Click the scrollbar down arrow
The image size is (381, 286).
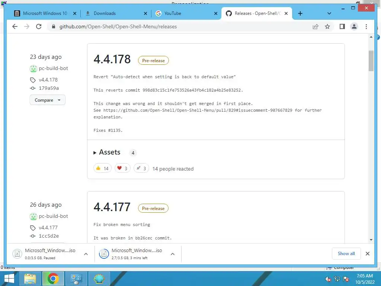[x=371, y=240]
